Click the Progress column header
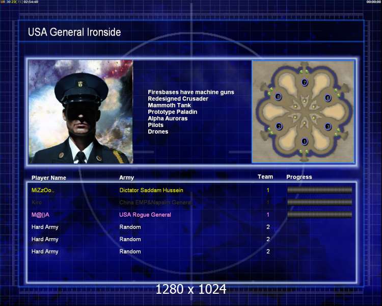Image resolution: width=382 pixels, height=306 pixels. tap(299, 177)
